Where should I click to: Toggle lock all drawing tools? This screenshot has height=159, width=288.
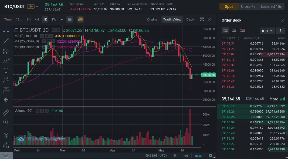pyautogui.click(x=6, y=145)
